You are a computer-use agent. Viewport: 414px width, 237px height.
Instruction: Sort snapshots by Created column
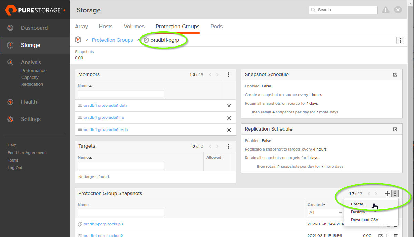click(x=317, y=205)
